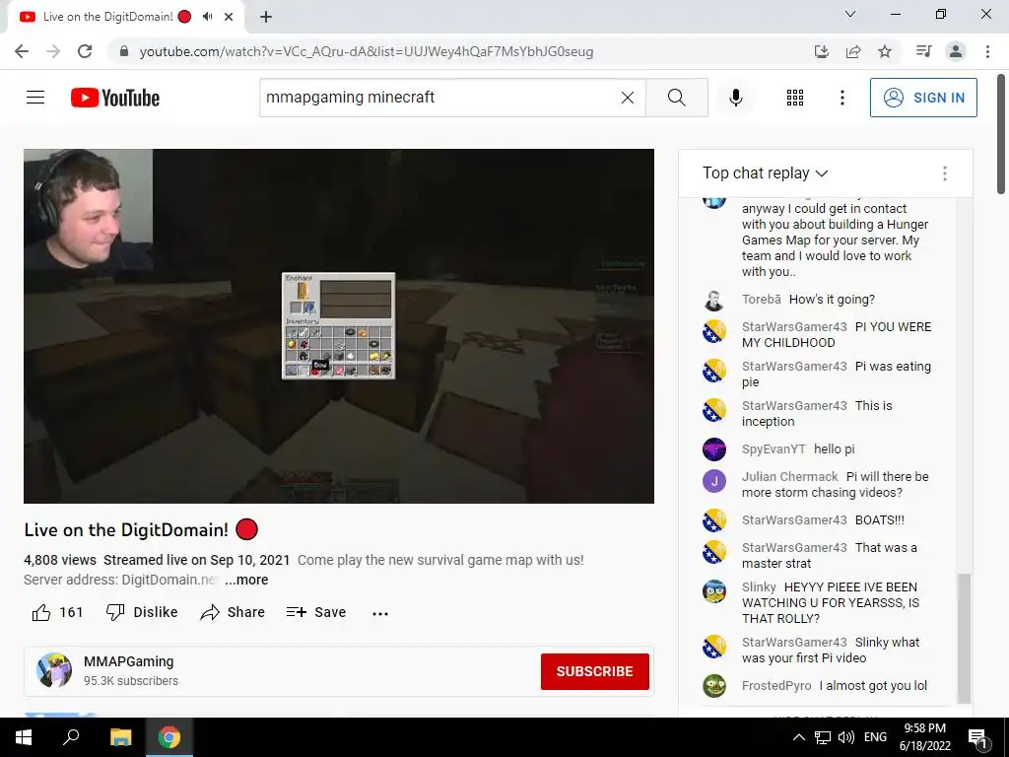Mute the tab via speaker icon
The image size is (1009, 757).
point(207,17)
